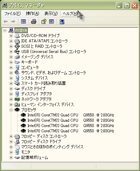Select the フロッピー ディスク ドライブ label

click(41, 142)
